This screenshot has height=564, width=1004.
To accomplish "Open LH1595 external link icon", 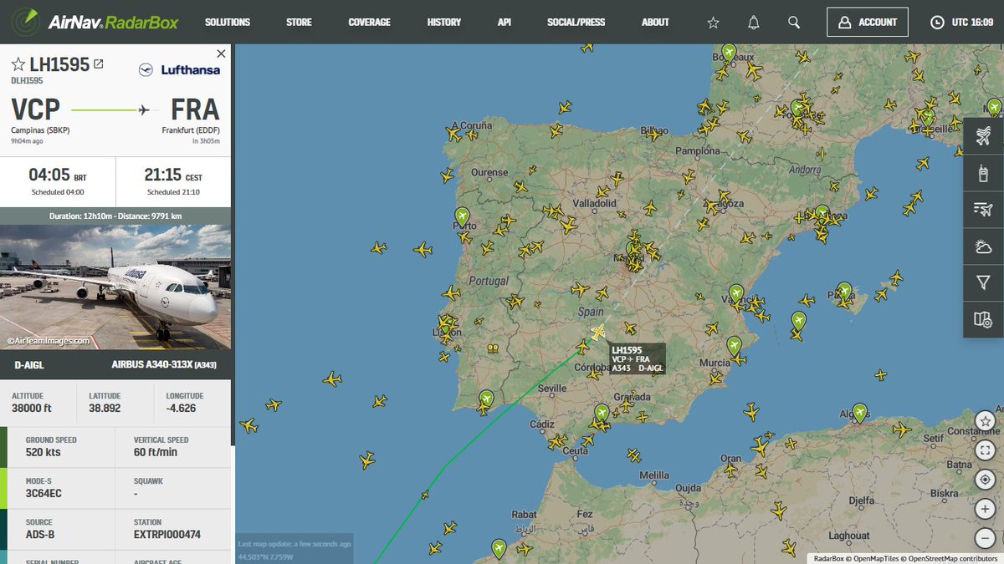I will 99,64.
